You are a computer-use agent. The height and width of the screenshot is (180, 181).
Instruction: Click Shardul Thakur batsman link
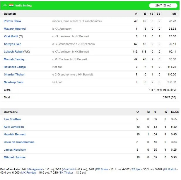coord(14,75)
